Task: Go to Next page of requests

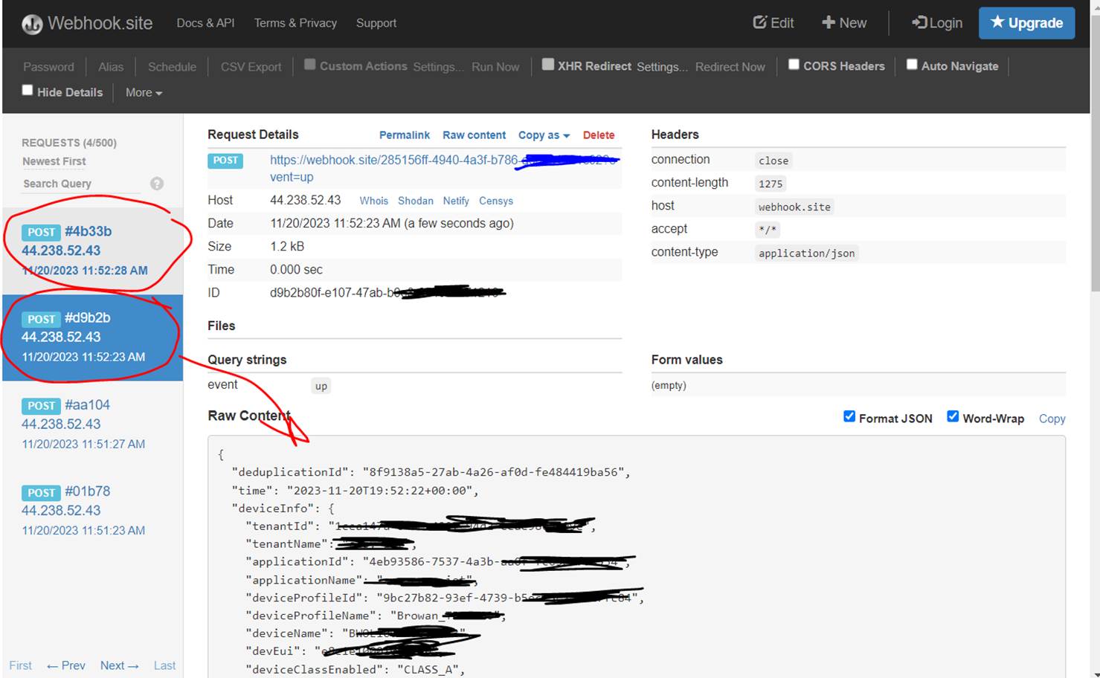Action: [119, 665]
